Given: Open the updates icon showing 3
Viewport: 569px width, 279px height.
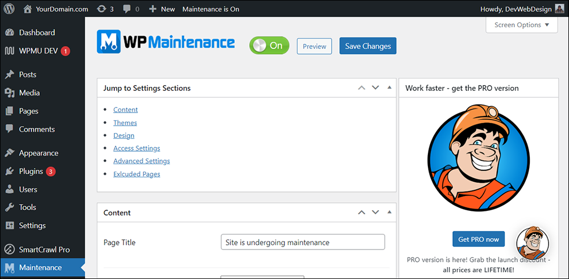Looking at the screenshot, I should tap(102, 9).
